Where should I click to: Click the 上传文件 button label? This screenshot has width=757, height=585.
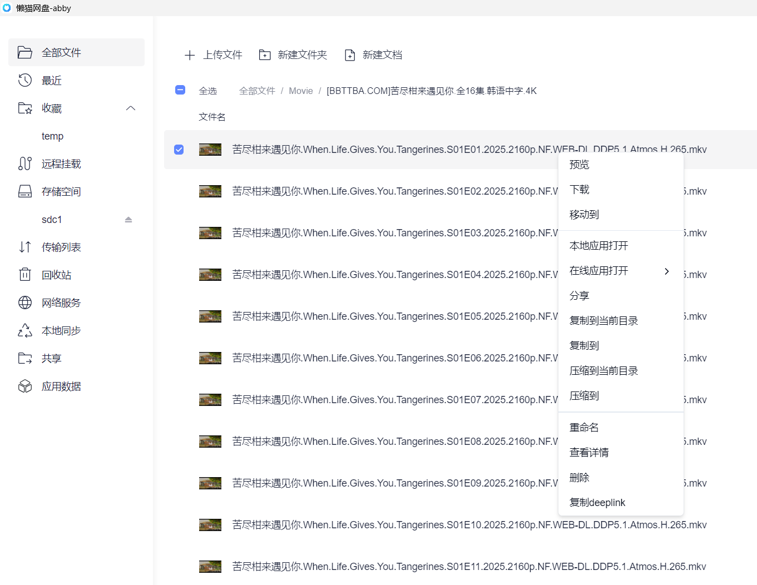point(222,55)
